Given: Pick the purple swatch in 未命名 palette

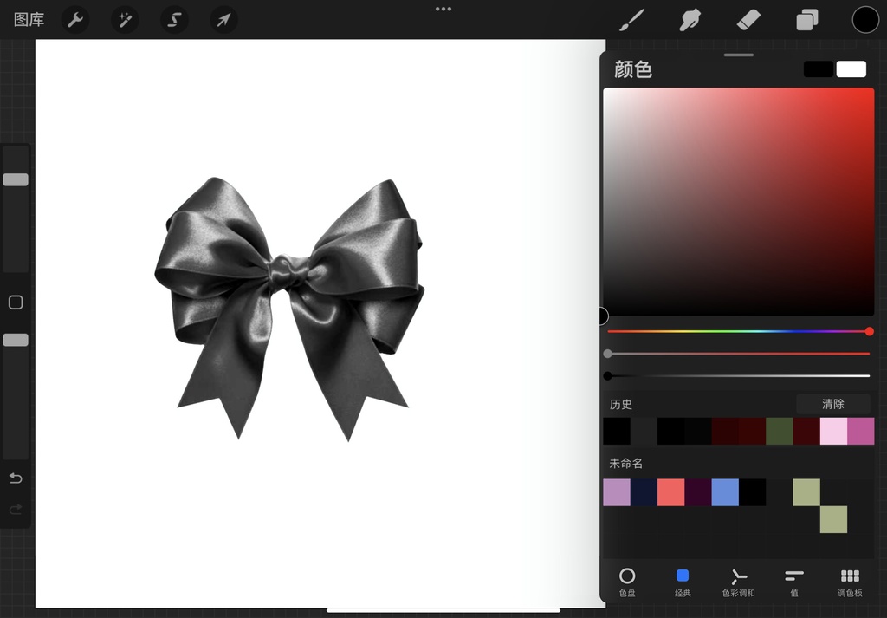Looking at the screenshot, I should point(616,492).
